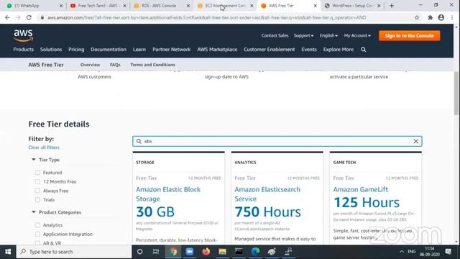Open the Pricing menu
This screenshot has height=259, width=460.
coord(76,50)
